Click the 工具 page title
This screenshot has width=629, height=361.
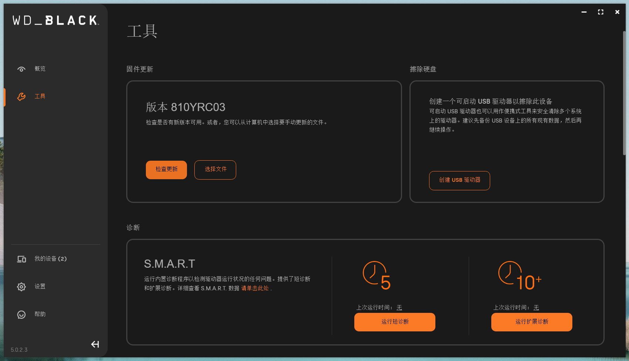tap(142, 31)
